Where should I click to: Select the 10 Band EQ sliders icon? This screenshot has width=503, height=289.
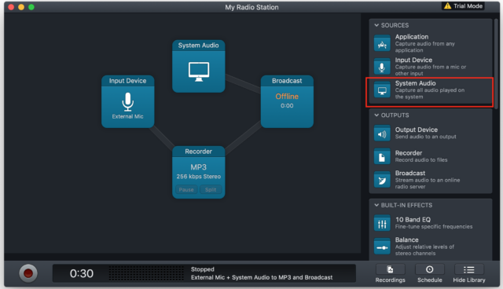382,223
